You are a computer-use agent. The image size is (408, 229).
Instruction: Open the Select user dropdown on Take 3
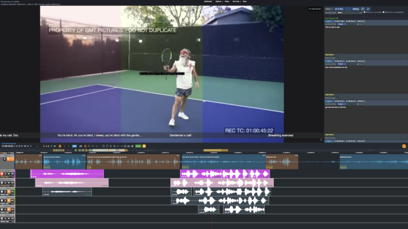click(x=7, y=204)
